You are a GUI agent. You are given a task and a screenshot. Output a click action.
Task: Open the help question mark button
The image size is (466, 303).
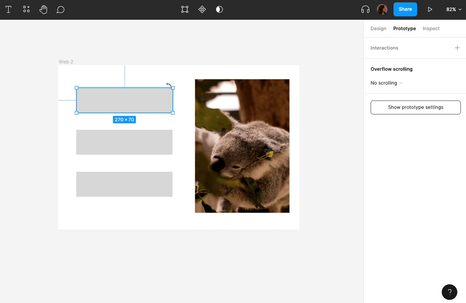pos(449,292)
